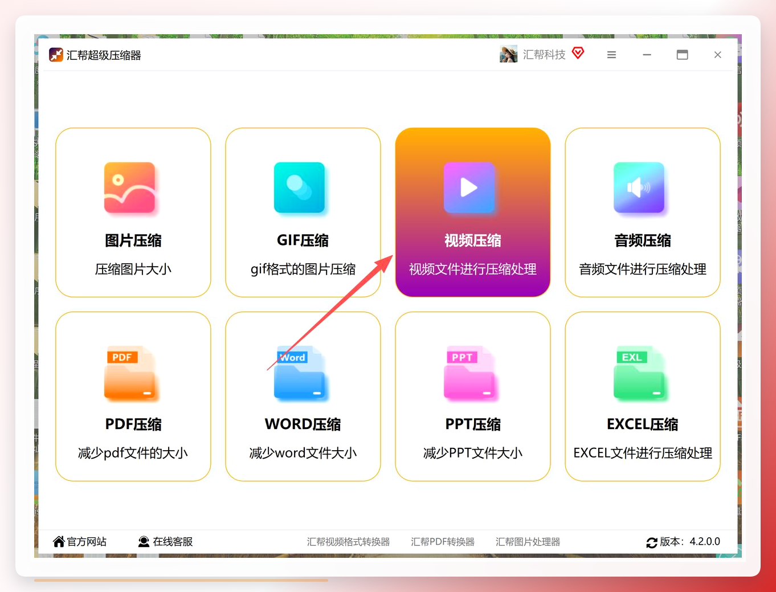Visit the 官方网站 link text
The height and width of the screenshot is (592, 776).
pos(87,541)
